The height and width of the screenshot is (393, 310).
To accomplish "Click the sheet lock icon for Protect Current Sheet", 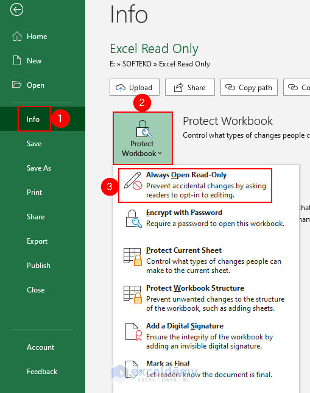I will tap(133, 257).
